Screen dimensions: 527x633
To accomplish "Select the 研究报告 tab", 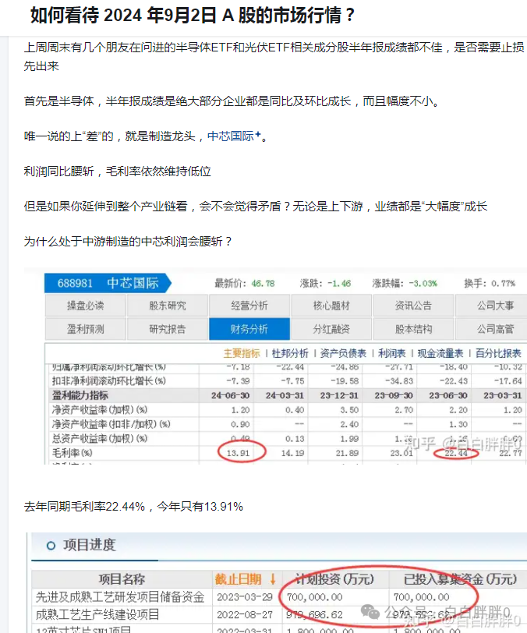I will pos(167,329).
